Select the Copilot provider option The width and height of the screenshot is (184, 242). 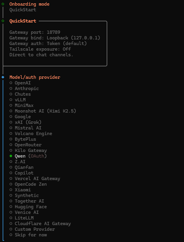[21, 173]
